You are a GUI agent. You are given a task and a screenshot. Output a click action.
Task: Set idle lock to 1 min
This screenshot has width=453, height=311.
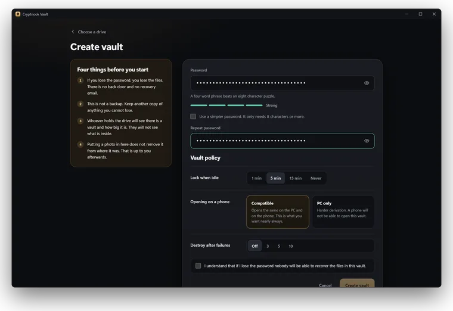point(256,178)
